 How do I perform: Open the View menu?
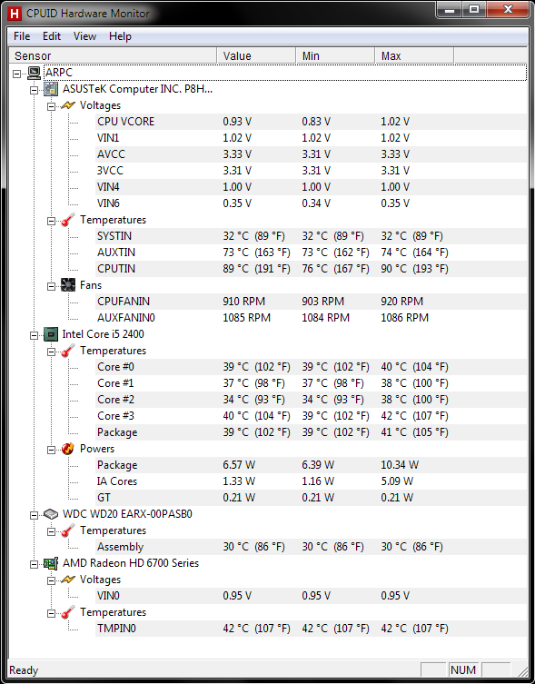tap(84, 36)
